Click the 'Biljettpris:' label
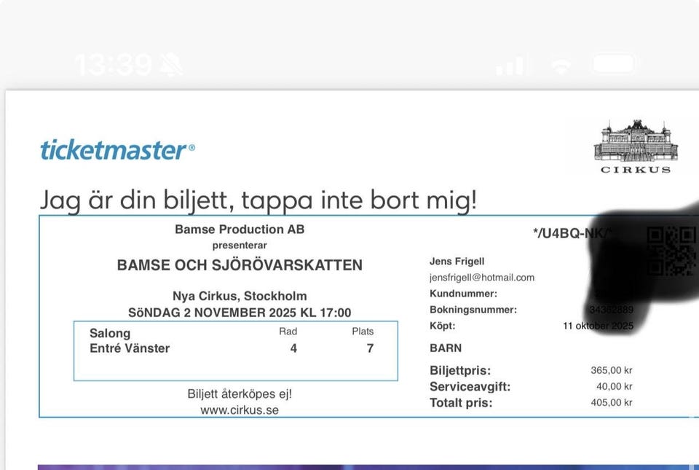 [x=460, y=371]
